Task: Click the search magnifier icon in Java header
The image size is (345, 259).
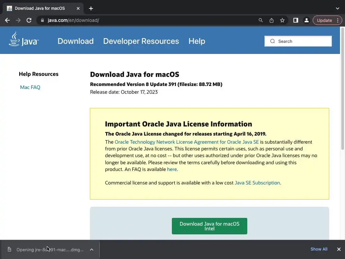Action: 272,41
